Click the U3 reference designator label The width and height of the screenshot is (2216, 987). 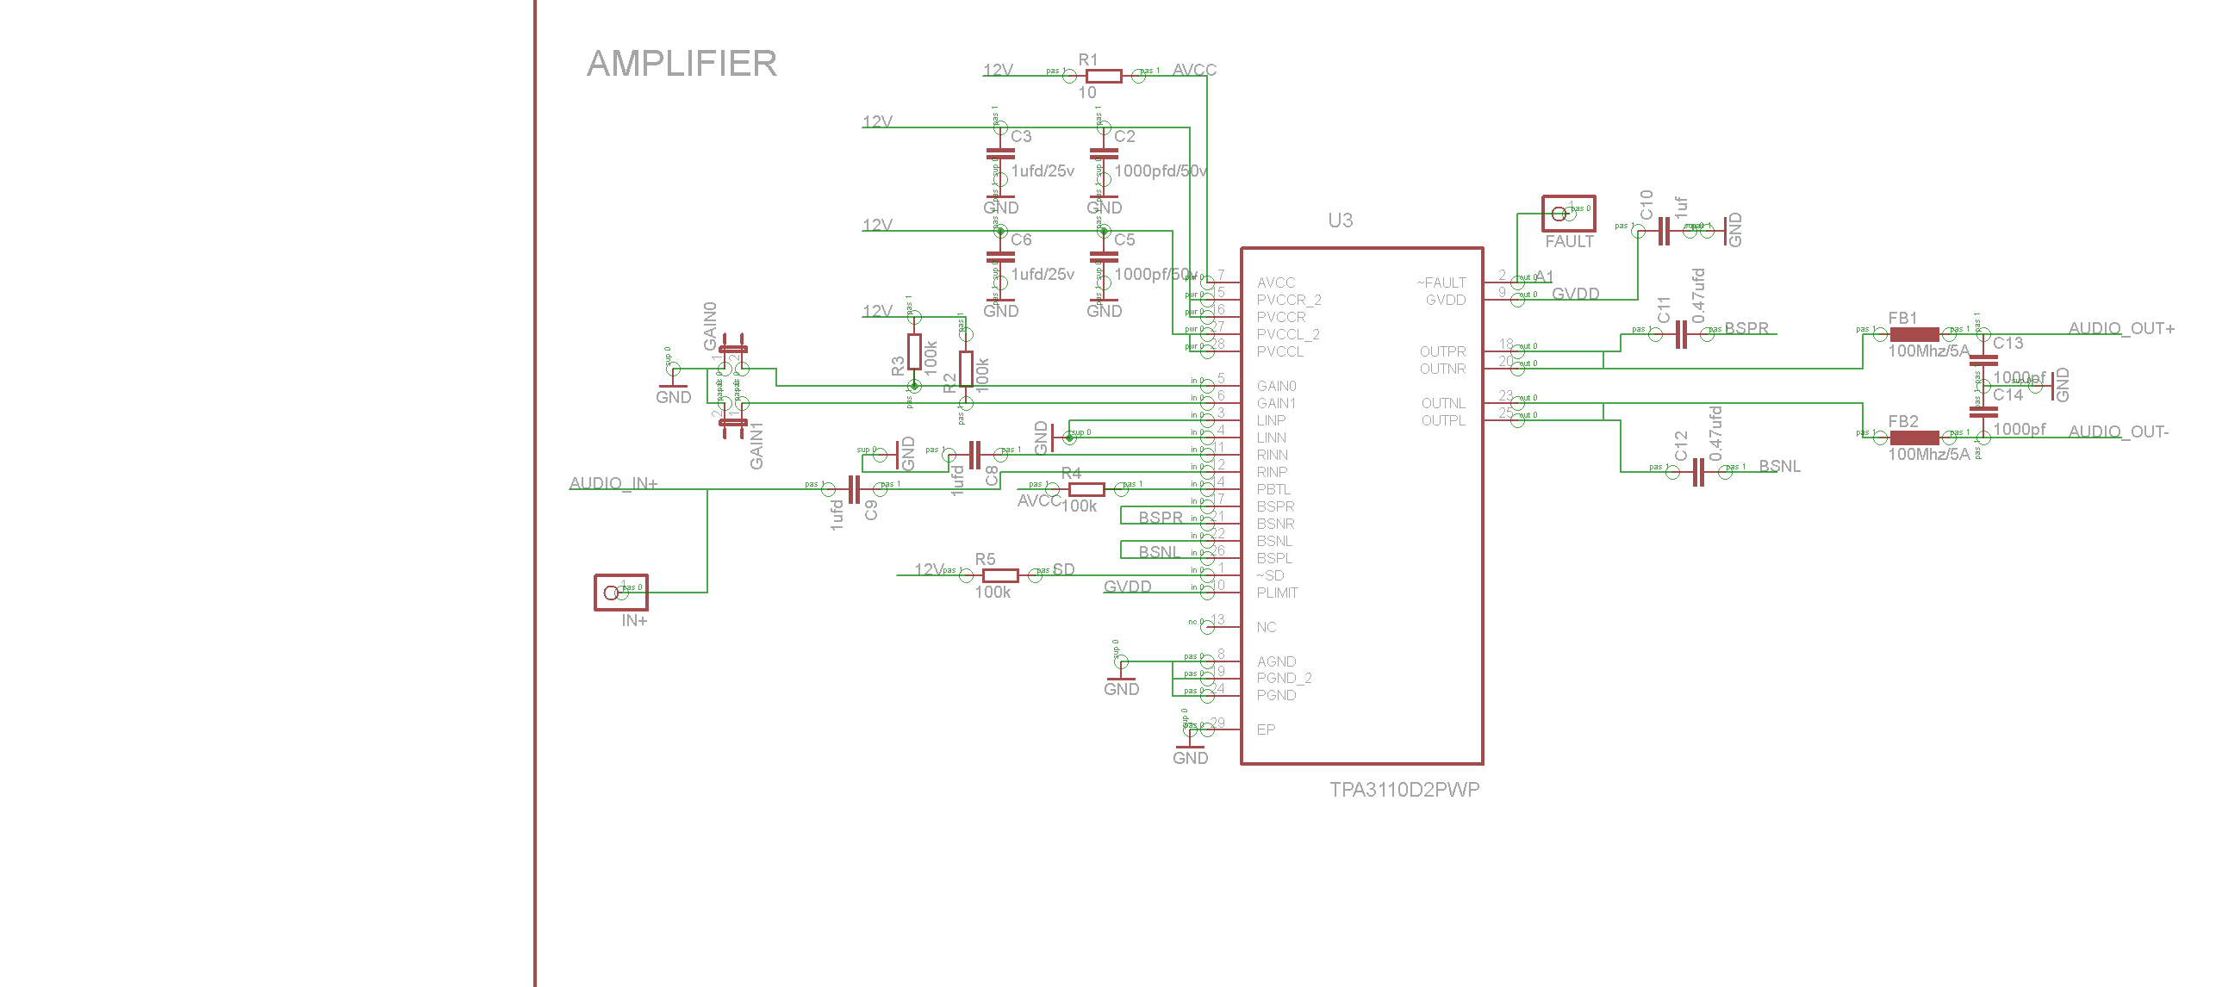point(1340,220)
